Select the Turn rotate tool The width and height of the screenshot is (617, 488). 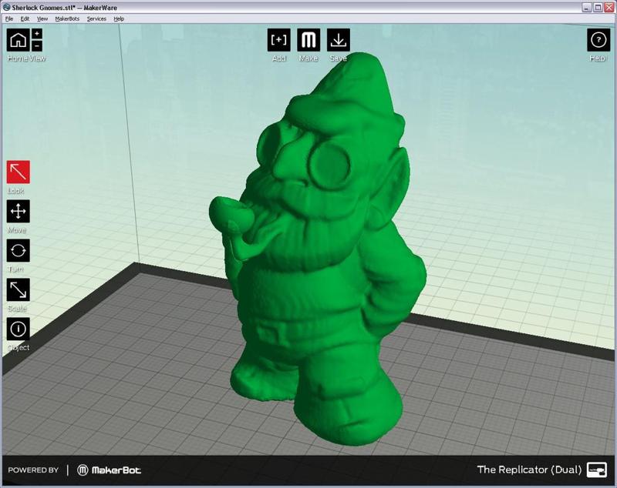[x=18, y=250]
